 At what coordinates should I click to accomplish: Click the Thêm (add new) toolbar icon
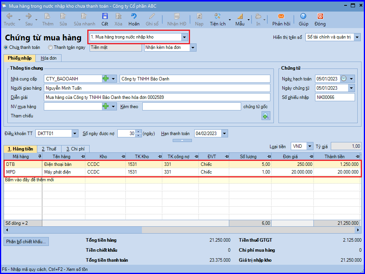47,16
